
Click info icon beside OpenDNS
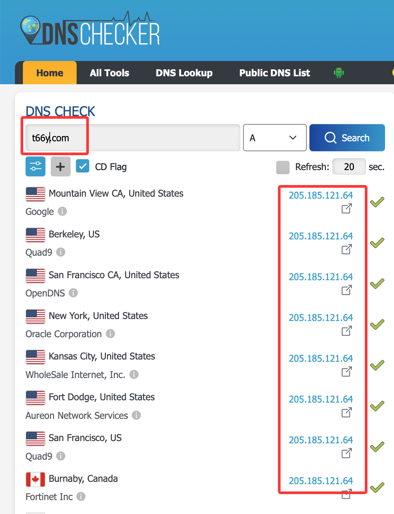pyautogui.click(x=73, y=293)
